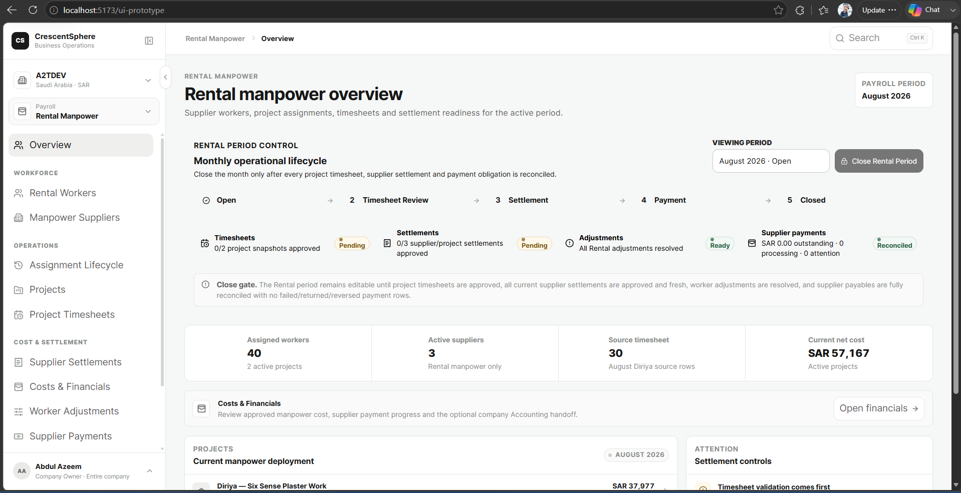Click the Timesheets Pending status badge
The width and height of the screenshot is (961, 493).
pyautogui.click(x=352, y=244)
